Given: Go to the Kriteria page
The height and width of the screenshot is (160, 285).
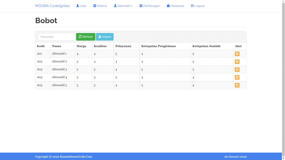Looking at the screenshot, I should 100,6.
